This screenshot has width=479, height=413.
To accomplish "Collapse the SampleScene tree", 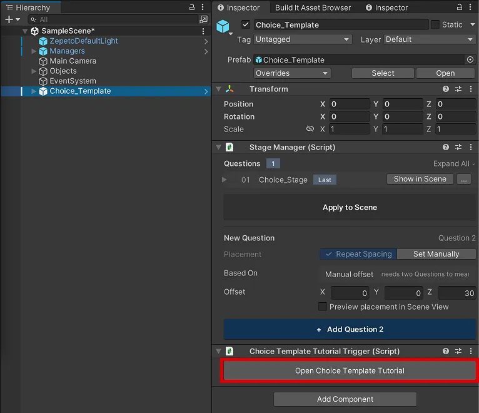I will pyautogui.click(x=25, y=31).
